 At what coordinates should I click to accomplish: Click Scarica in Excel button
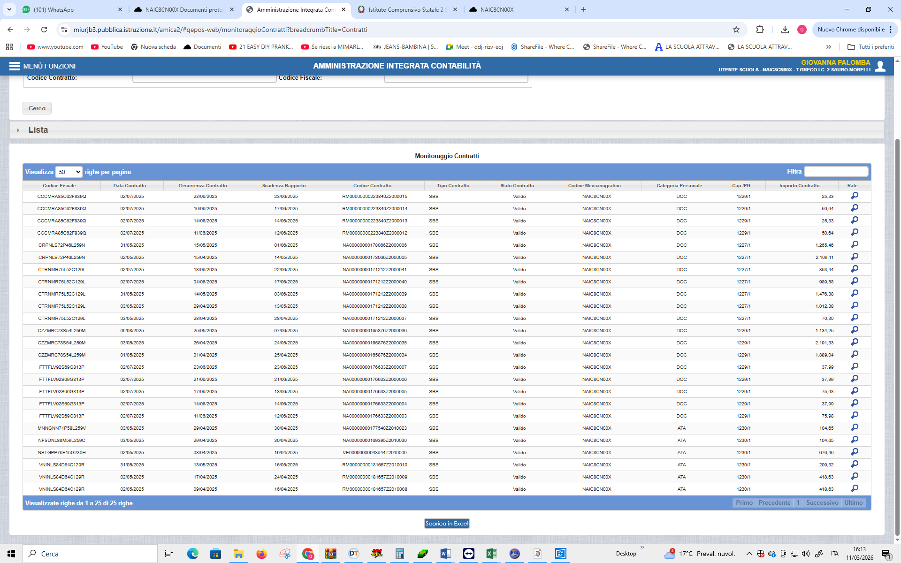[447, 524]
